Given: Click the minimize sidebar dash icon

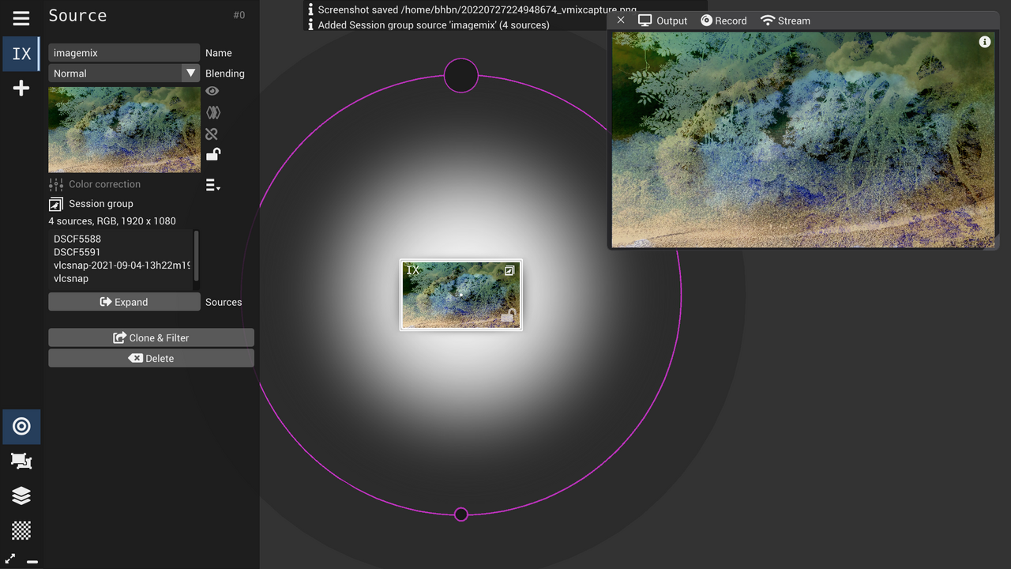Looking at the screenshot, I should coord(32,561).
